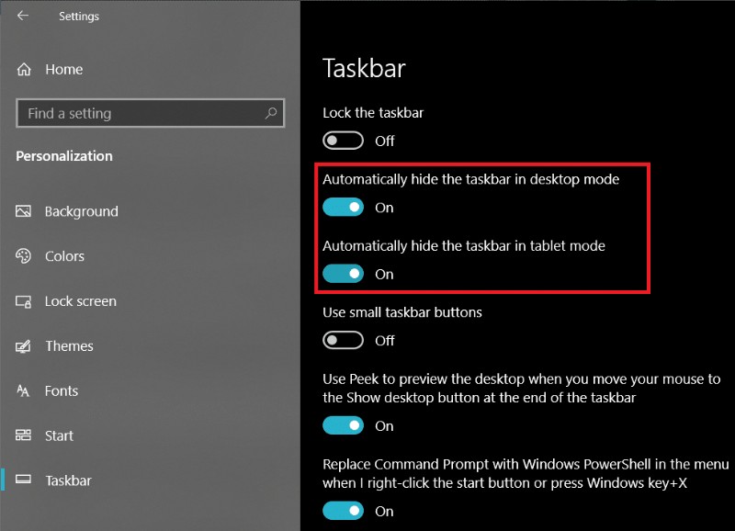Go back using the arrow button

[22, 16]
